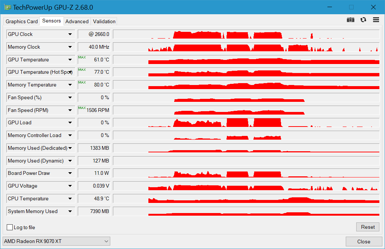Click the GPU Clock history graph

pos(246,34)
